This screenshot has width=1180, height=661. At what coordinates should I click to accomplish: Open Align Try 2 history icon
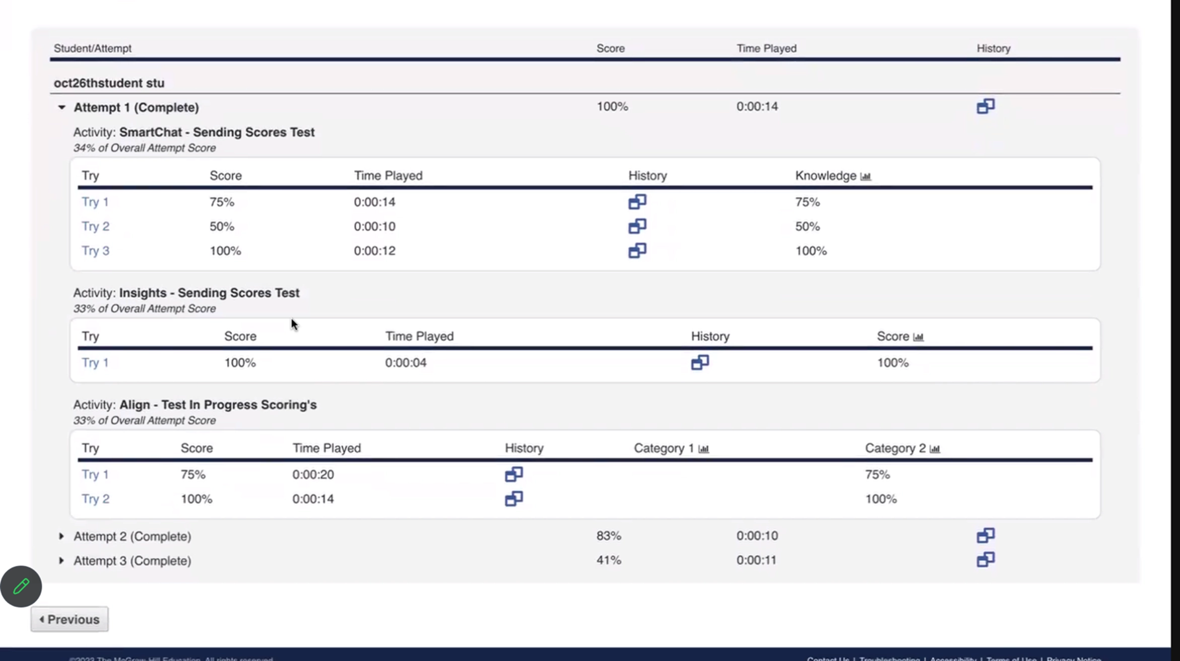click(514, 499)
